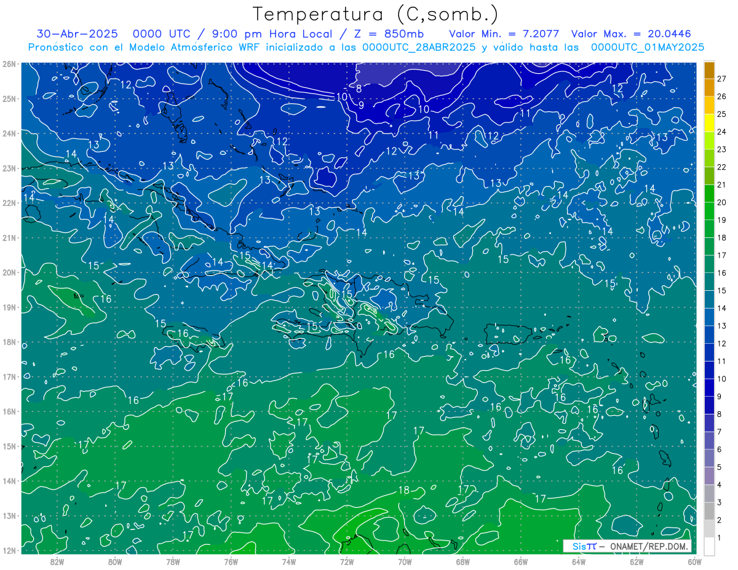Image resolution: width=738 pixels, height=570 pixels.
Task: Click the 82W longitude axis label
Action: tap(57, 561)
